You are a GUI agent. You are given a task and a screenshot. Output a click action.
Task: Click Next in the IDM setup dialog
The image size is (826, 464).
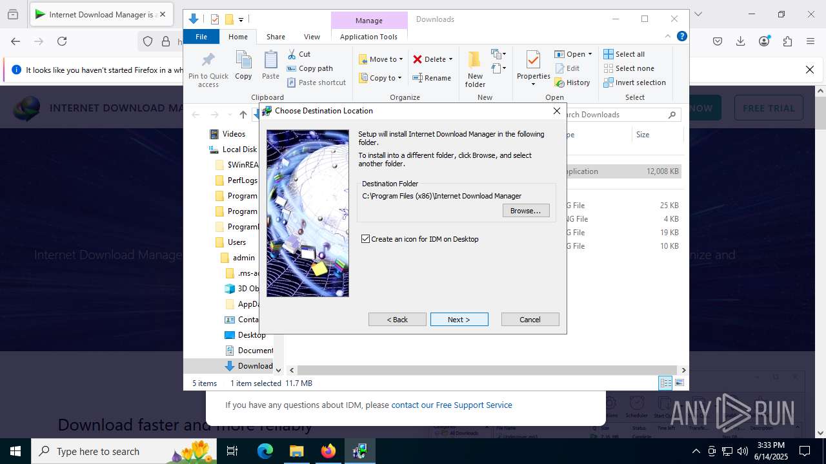[x=459, y=320]
